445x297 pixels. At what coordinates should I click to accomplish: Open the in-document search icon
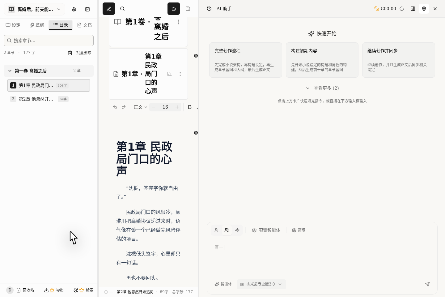point(122,9)
